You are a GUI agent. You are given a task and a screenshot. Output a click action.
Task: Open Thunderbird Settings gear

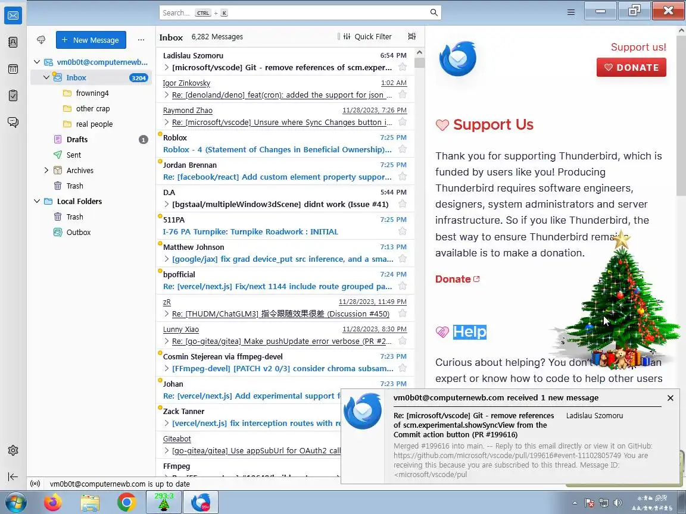pos(13,450)
